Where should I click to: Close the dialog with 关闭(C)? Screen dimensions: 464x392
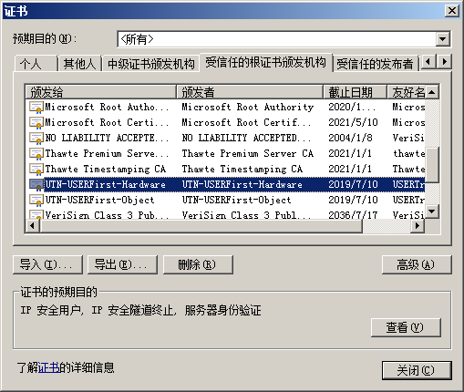[x=417, y=370]
